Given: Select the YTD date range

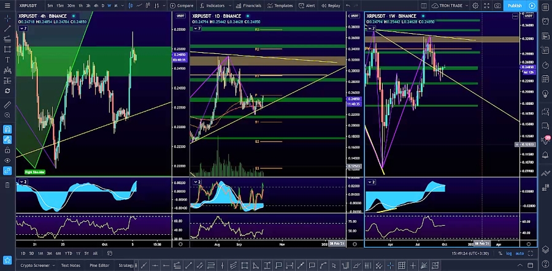Looking at the screenshot, I should tap(68, 253).
